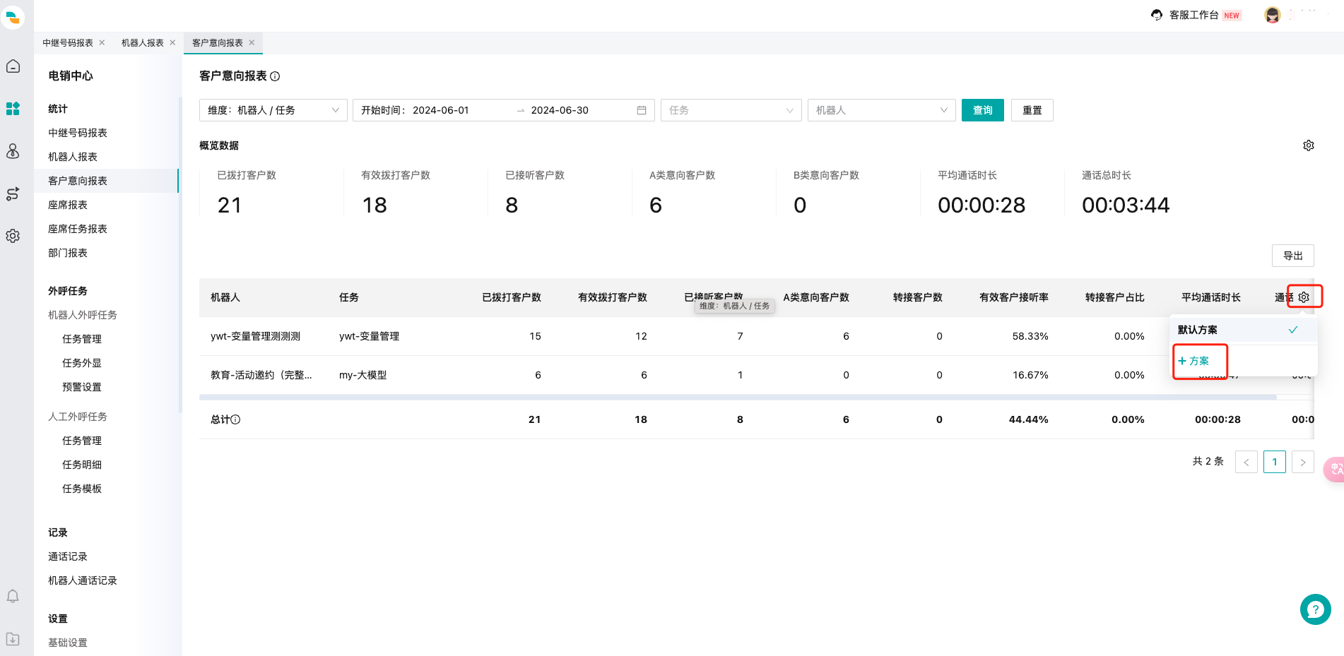Switch to 客户意向报表 tab
This screenshot has height=656, width=1344.
[218, 43]
